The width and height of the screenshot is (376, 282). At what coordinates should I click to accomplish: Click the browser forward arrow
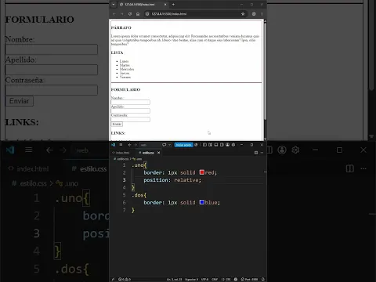[x=122, y=14]
